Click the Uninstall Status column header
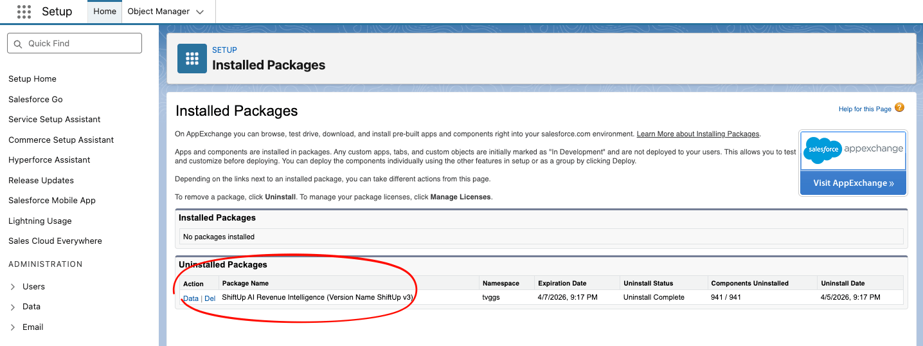The width and height of the screenshot is (923, 346). coord(648,283)
